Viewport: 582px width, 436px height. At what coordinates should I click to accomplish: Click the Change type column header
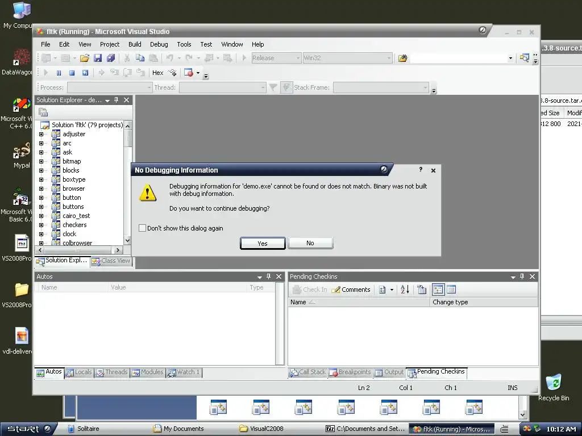pos(484,302)
